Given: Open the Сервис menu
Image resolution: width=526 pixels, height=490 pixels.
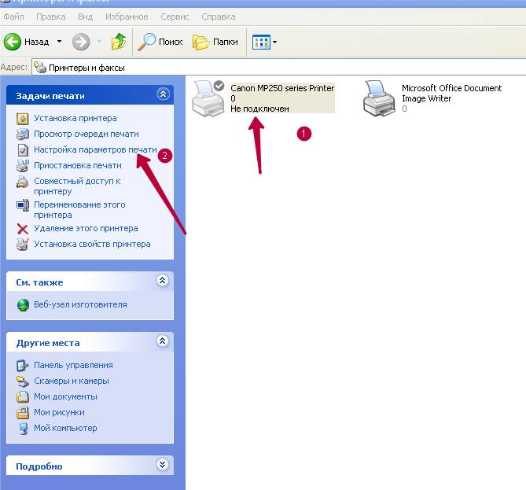Looking at the screenshot, I should coord(174,17).
